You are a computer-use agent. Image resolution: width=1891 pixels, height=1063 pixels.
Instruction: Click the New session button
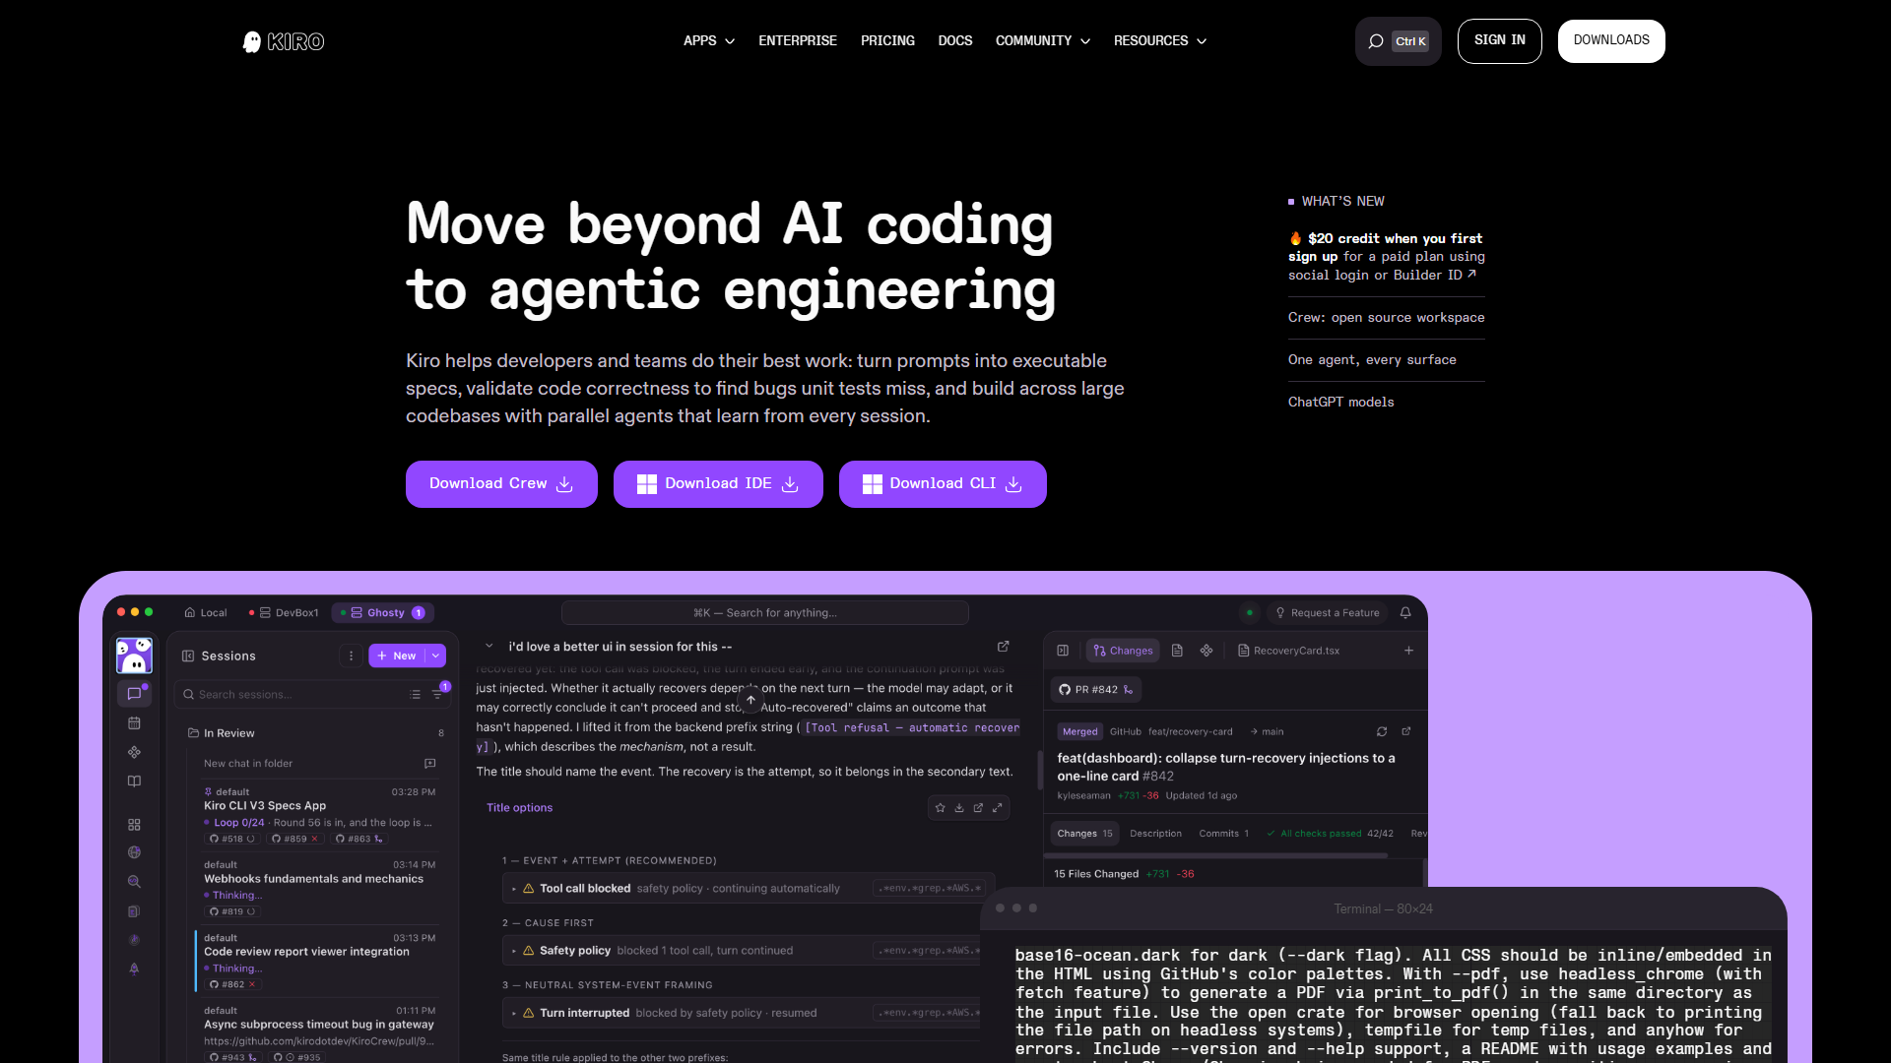point(397,656)
